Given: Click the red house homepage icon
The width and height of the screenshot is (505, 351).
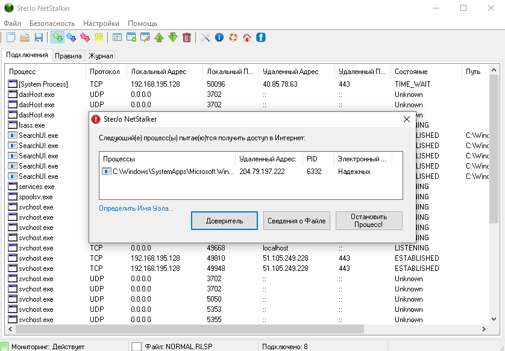Looking at the screenshot, I should (x=247, y=37).
